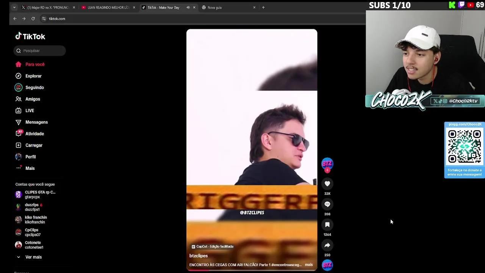Open duzzfps followed account
The width and height of the screenshot is (485, 273).
click(x=30, y=207)
